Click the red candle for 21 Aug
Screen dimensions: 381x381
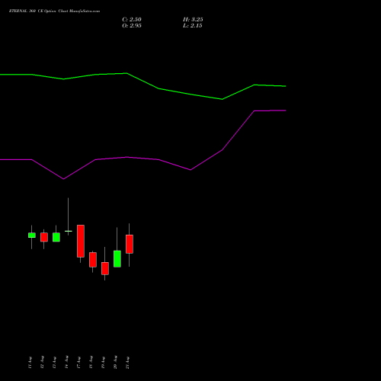pos(130,244)
